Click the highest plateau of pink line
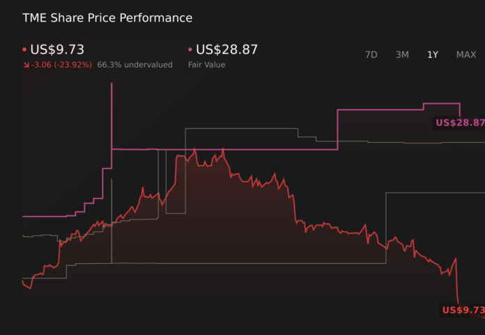Screen dimensions: 485x335 coord(441,104)
